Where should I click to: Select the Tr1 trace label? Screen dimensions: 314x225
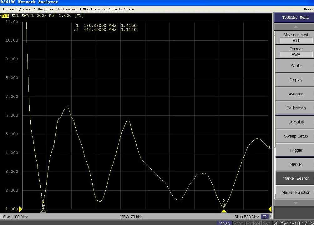(5, 16)
